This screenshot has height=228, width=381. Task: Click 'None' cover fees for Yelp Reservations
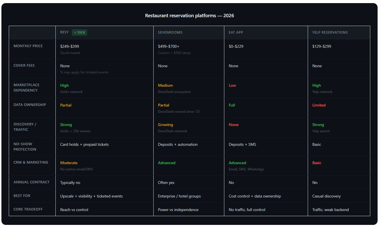point(317,66)
